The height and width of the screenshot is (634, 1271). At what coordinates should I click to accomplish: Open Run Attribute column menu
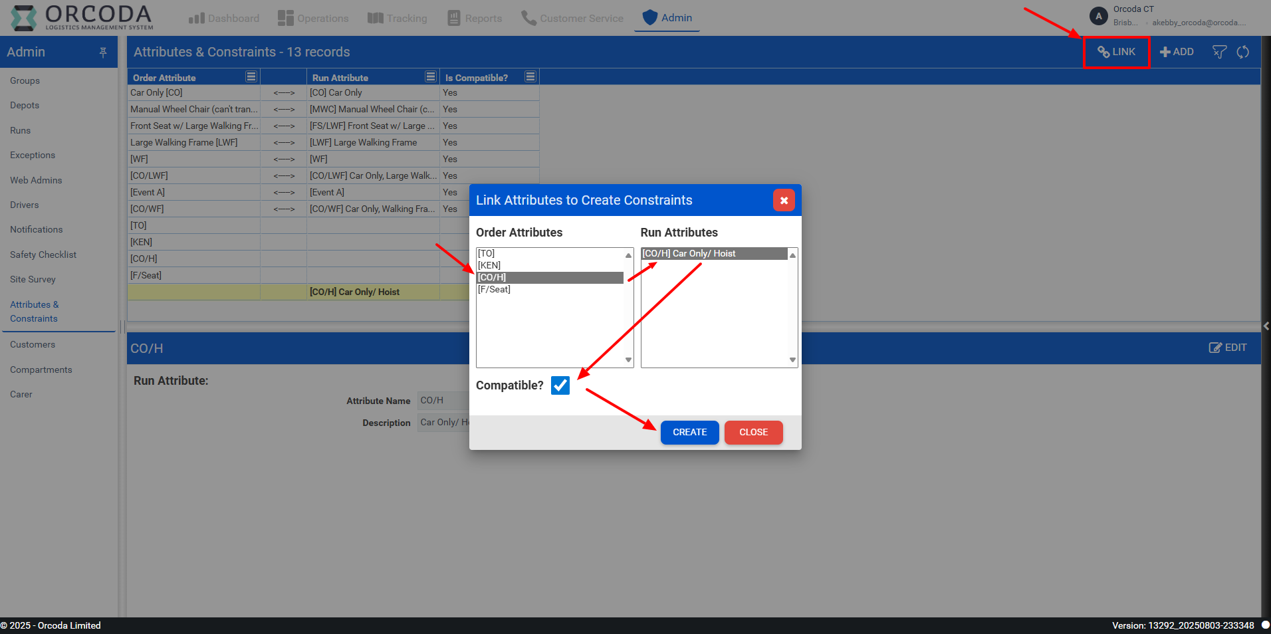click(430, 77)
